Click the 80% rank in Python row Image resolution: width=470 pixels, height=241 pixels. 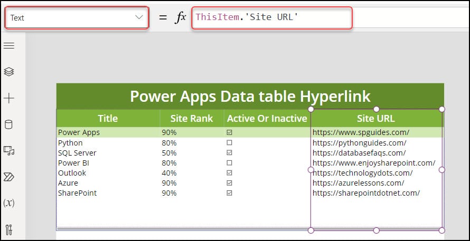169,143
